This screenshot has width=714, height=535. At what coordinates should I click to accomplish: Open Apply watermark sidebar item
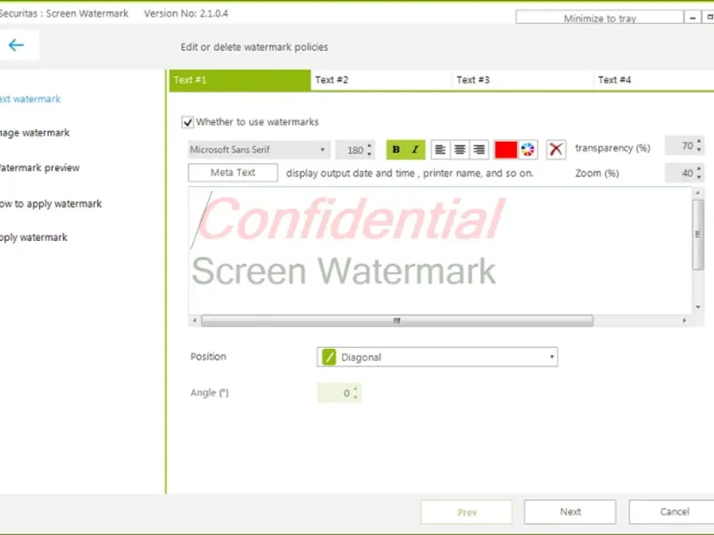(34, 237)
